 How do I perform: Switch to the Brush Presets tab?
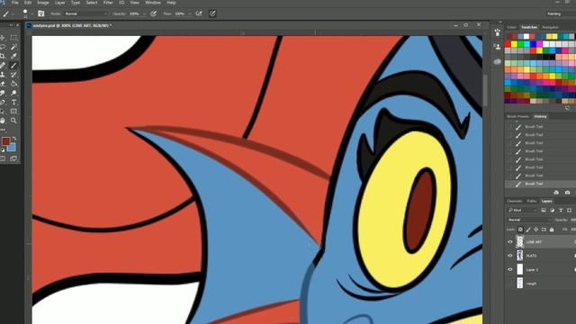pyautogui.click(x=518, y=116)
